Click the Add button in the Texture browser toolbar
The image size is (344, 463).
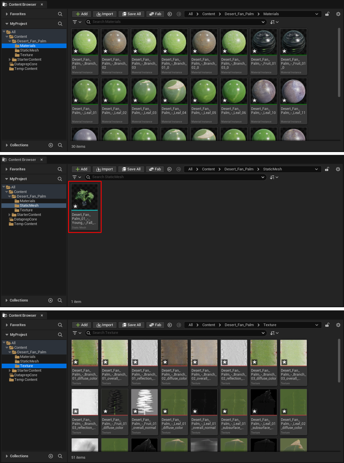(x=82, y=325)
